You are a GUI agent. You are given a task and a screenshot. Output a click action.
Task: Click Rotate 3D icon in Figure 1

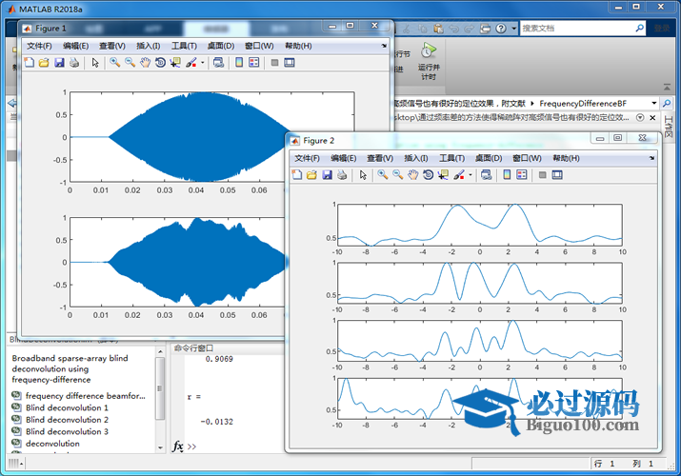(x=160, y=63)
